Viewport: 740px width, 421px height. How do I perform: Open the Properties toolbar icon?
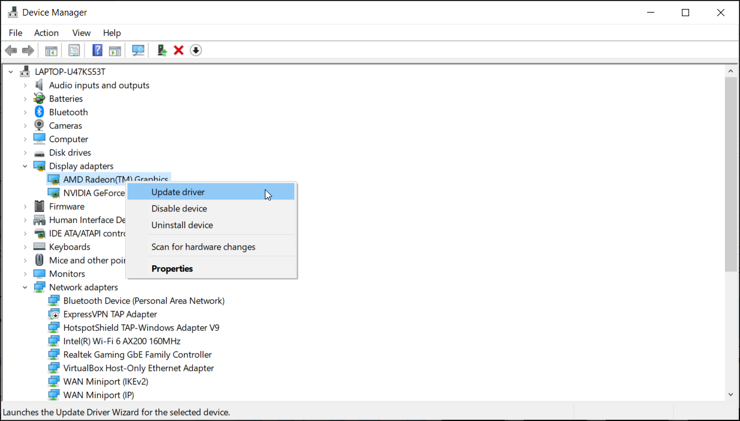pos(74,50)
